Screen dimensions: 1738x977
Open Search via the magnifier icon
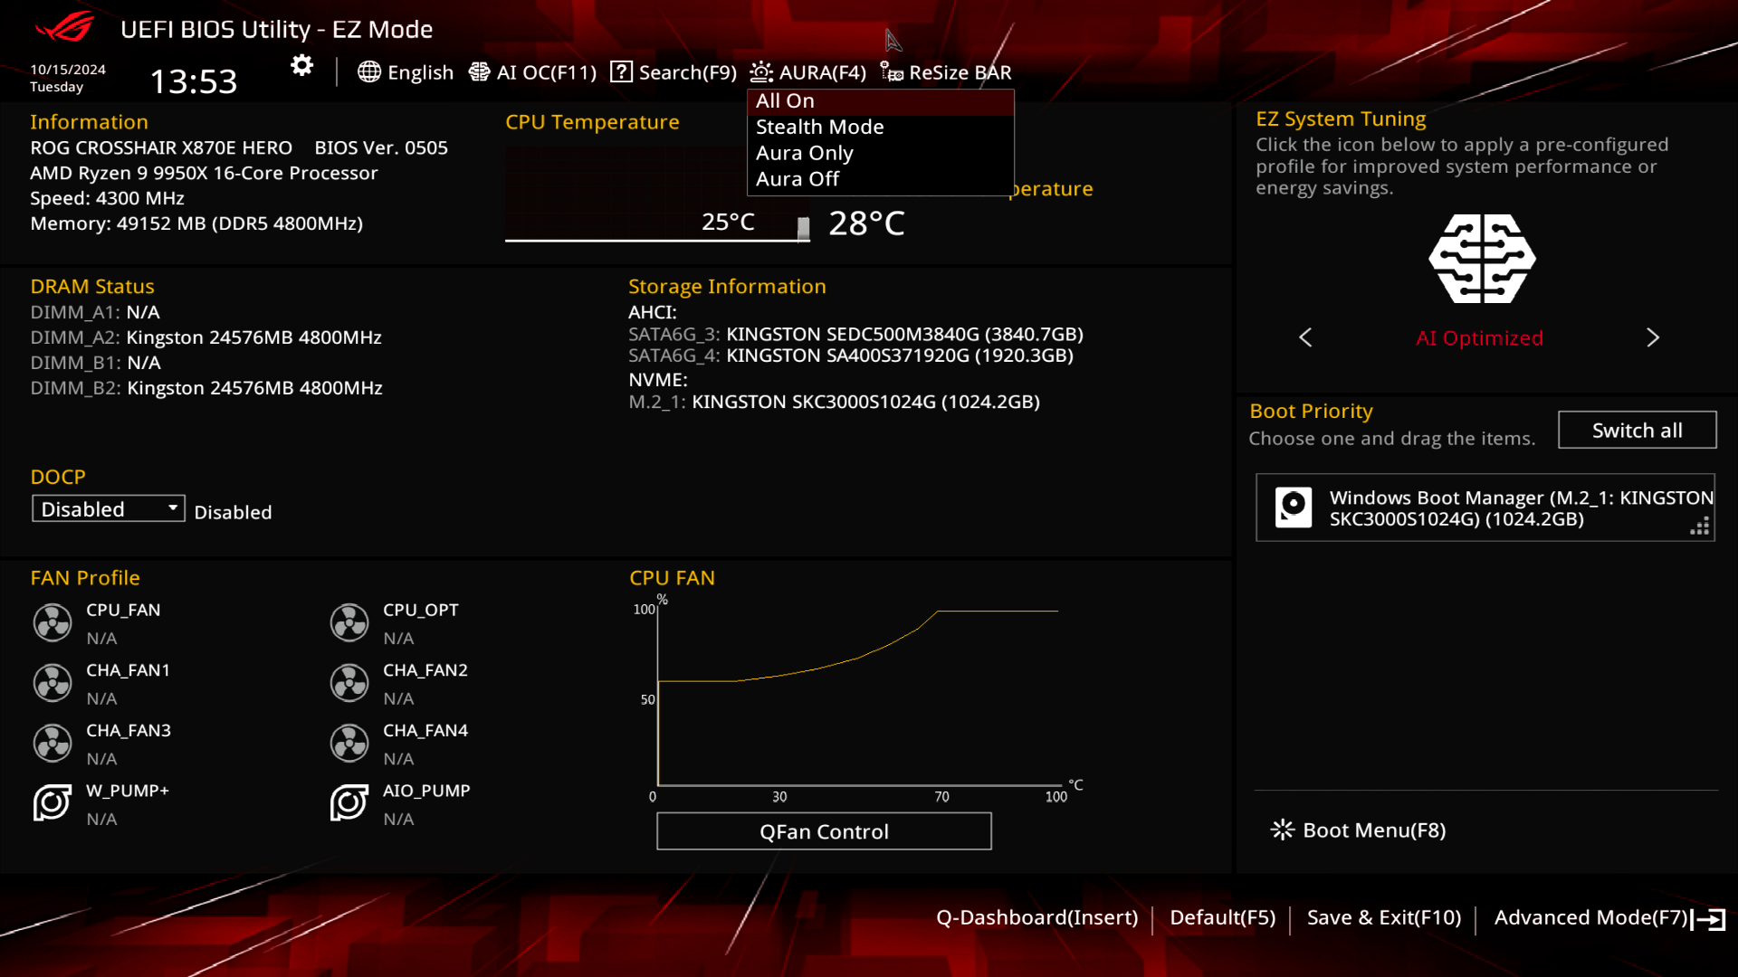621,71
